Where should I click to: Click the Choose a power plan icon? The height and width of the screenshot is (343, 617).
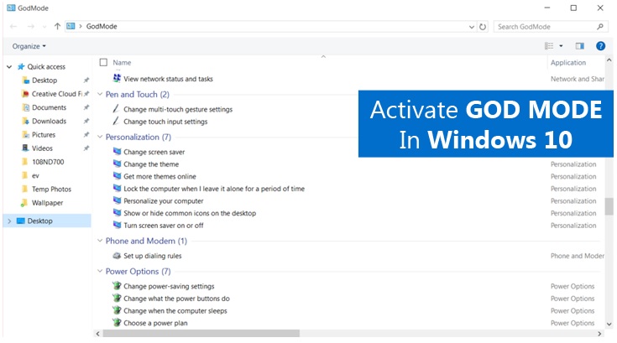pos(117,323)
